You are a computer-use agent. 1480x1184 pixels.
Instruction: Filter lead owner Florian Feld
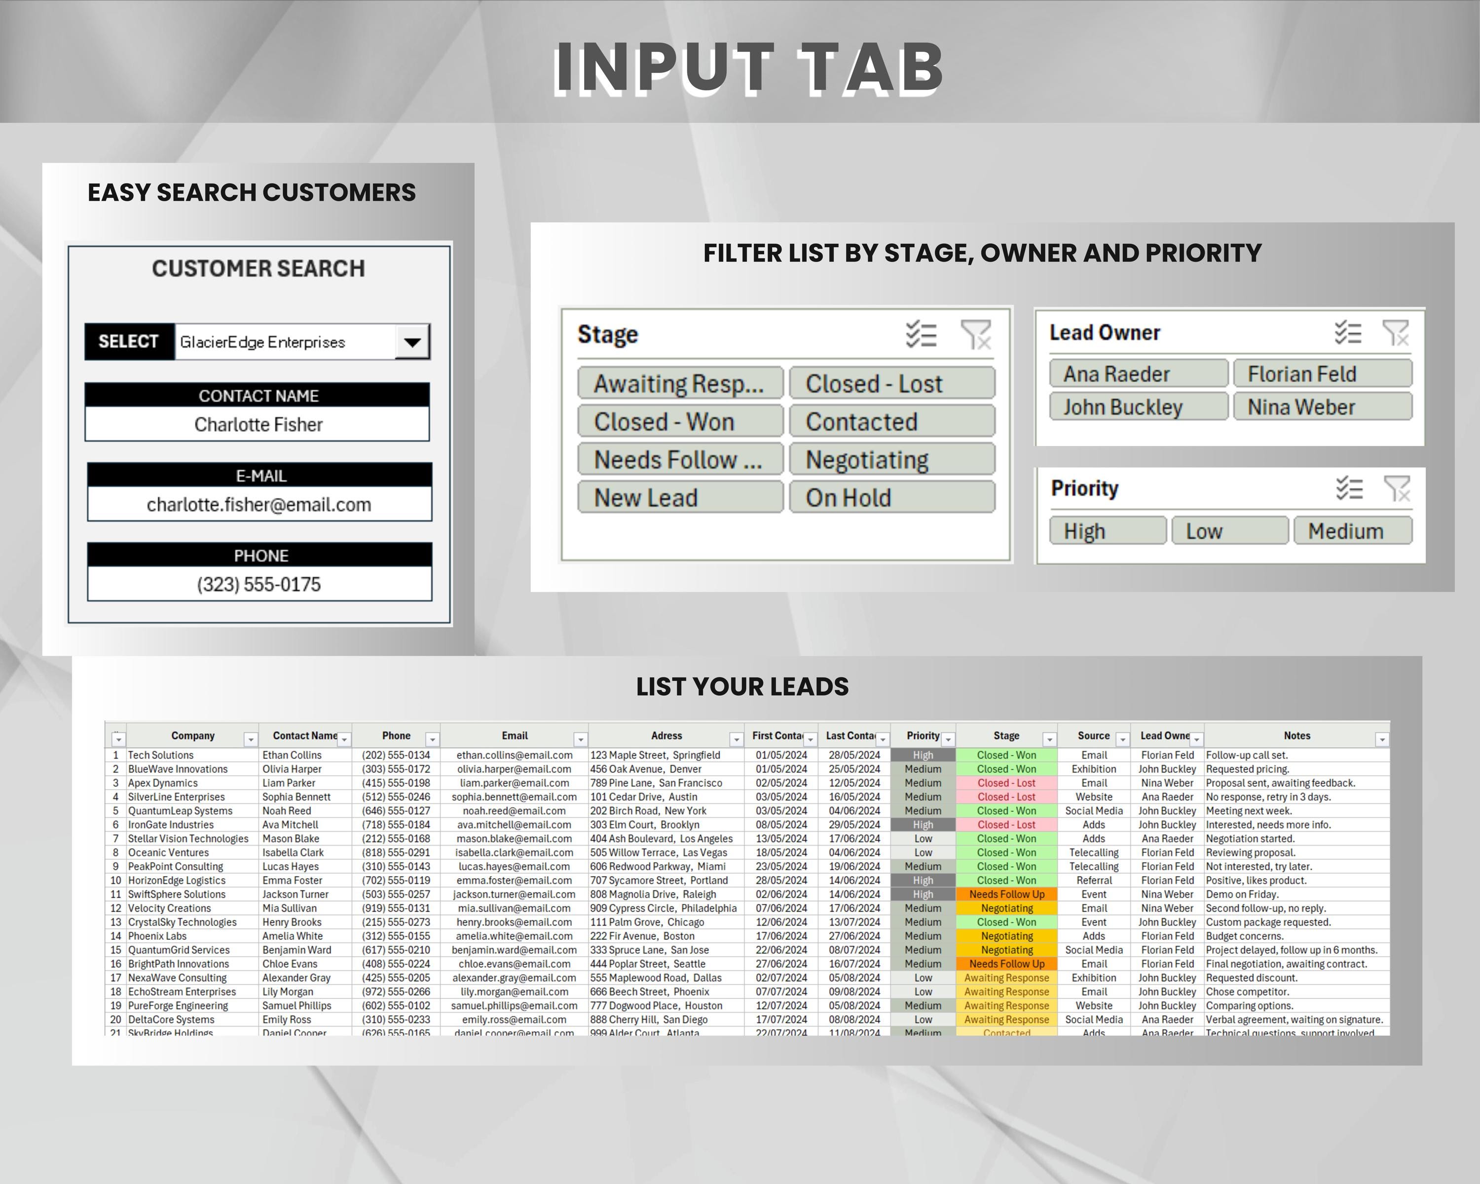coord(1323,373)
